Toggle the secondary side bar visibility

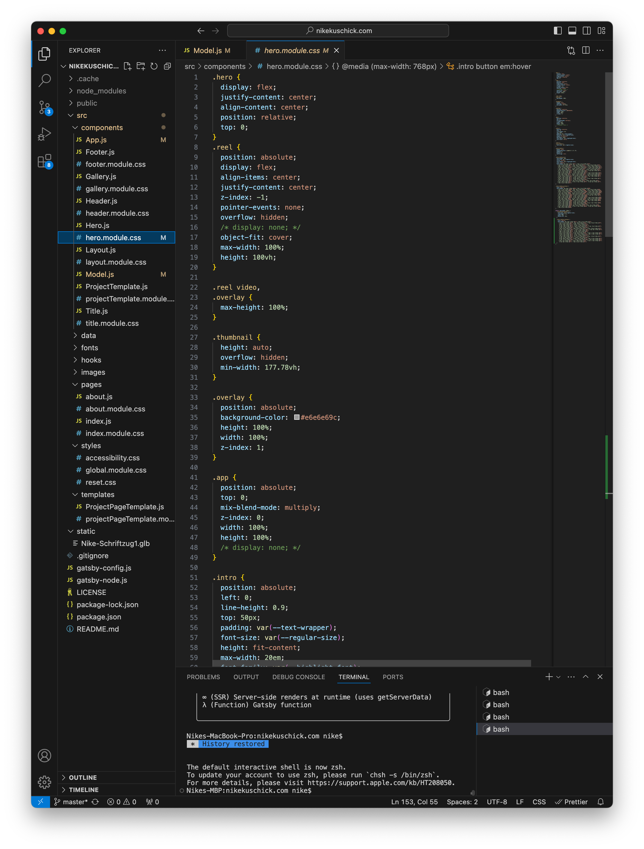[587, 31]
